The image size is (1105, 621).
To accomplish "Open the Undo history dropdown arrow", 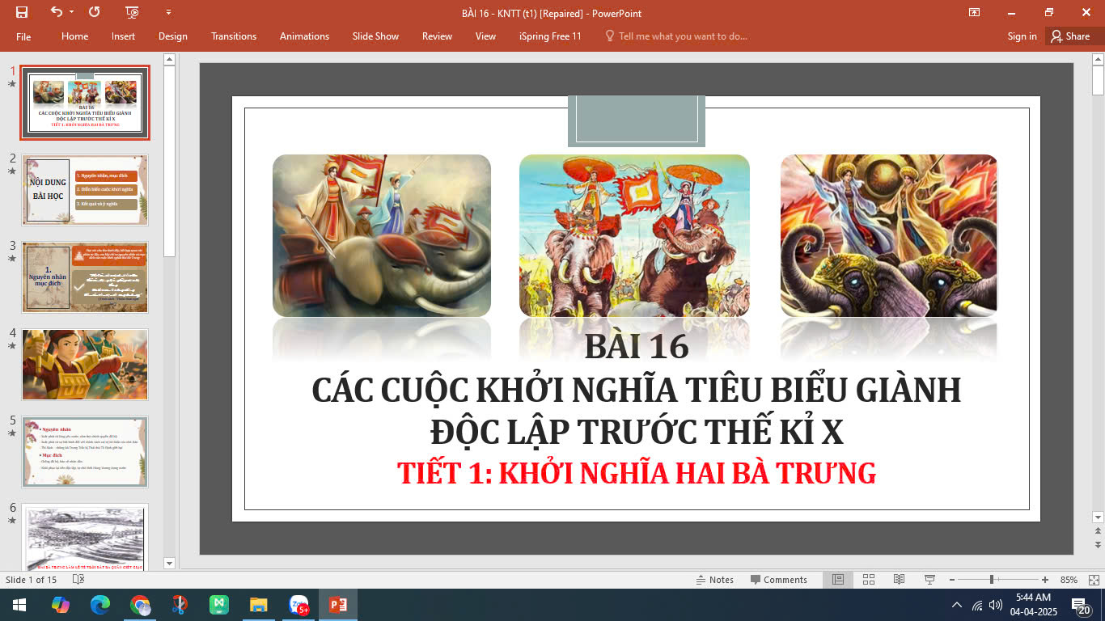I will coord(72,12).
